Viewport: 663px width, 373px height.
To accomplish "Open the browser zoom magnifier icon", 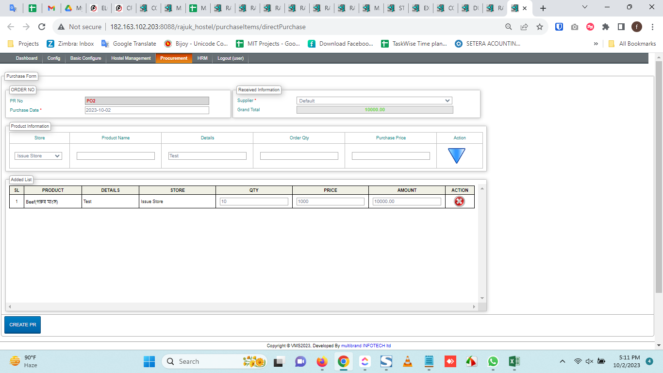I will (509, 27).
